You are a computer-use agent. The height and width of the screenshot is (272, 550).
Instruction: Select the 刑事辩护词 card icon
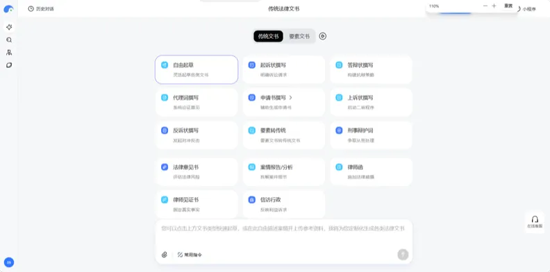[339, 130]
